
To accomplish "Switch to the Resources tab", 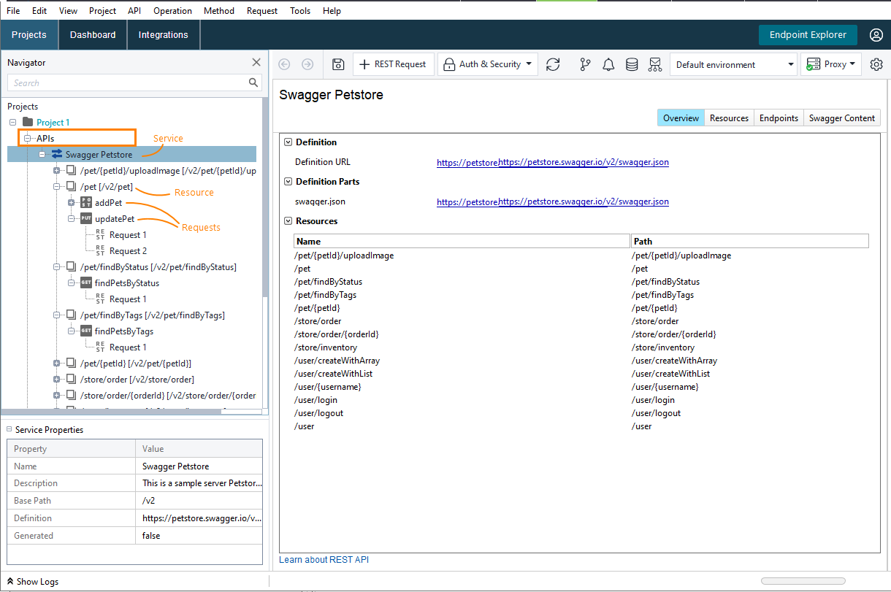I will click(730, 118).
